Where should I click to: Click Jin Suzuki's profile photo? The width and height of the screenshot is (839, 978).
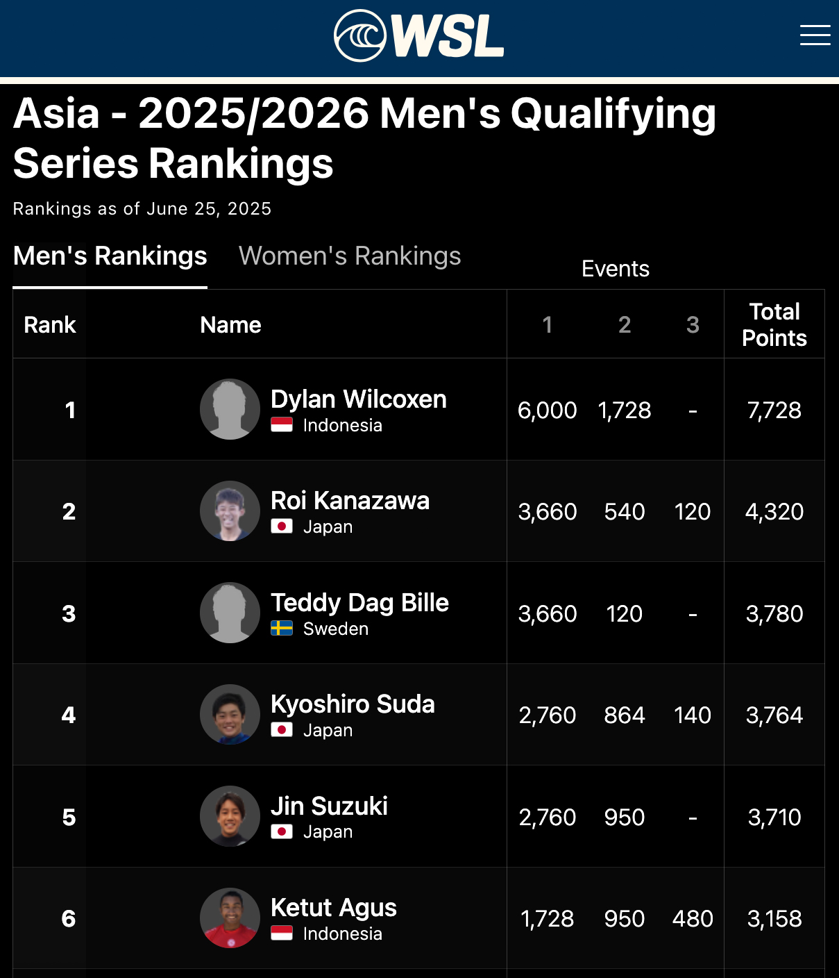tap(230, 816)
